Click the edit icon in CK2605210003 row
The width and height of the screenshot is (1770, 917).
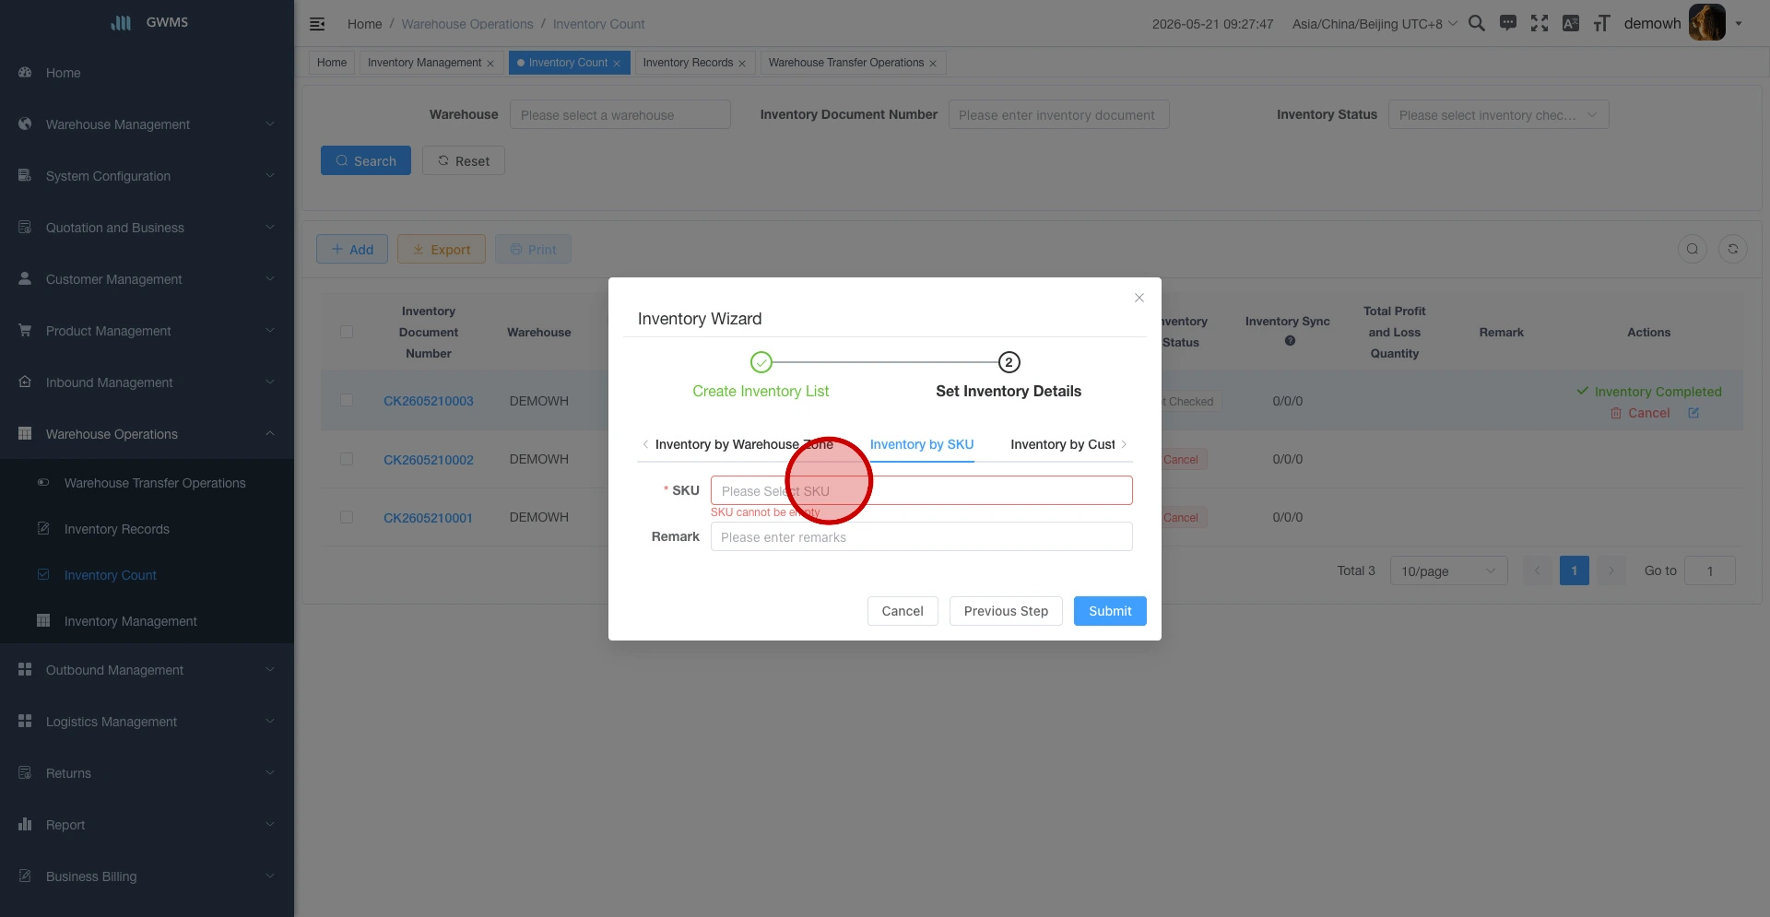(1693, 413)
